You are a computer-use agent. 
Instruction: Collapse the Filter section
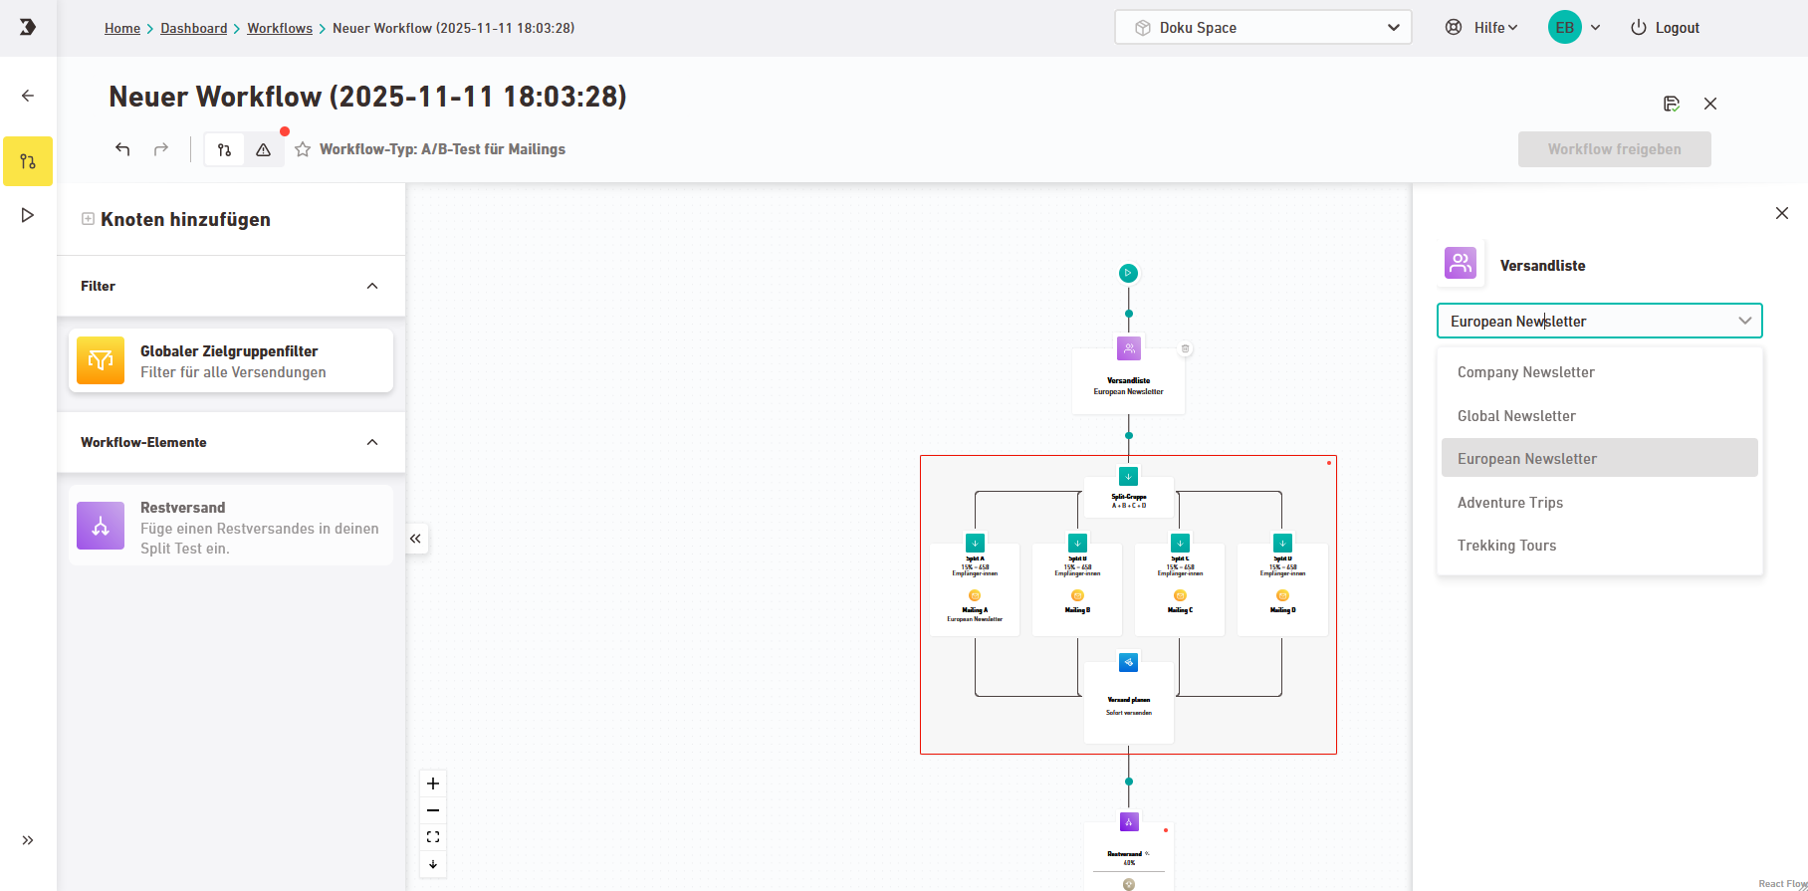click(x=372, y=286)
